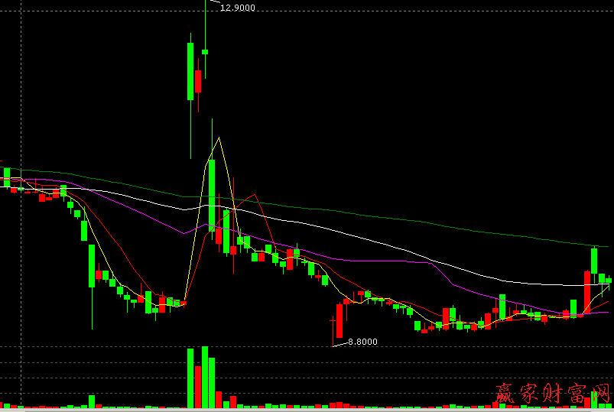Click the 12.9000 high price label

pos(237,8)
